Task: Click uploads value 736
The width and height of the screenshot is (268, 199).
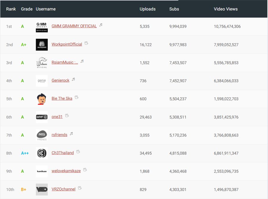Action: 143,81
